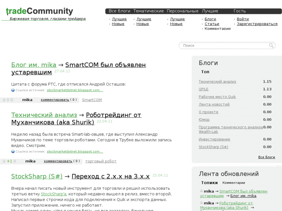Screen dimensions: 282x211
Task: Comment on the SmartCOM post
Action: coord(55,100)
